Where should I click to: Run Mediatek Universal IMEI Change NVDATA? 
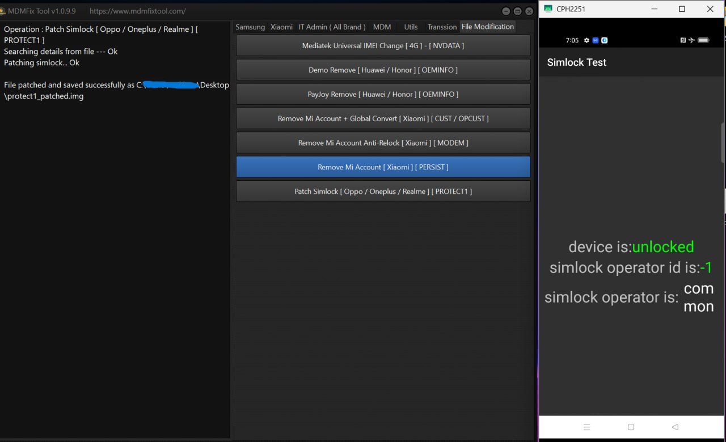pos(383,45)
